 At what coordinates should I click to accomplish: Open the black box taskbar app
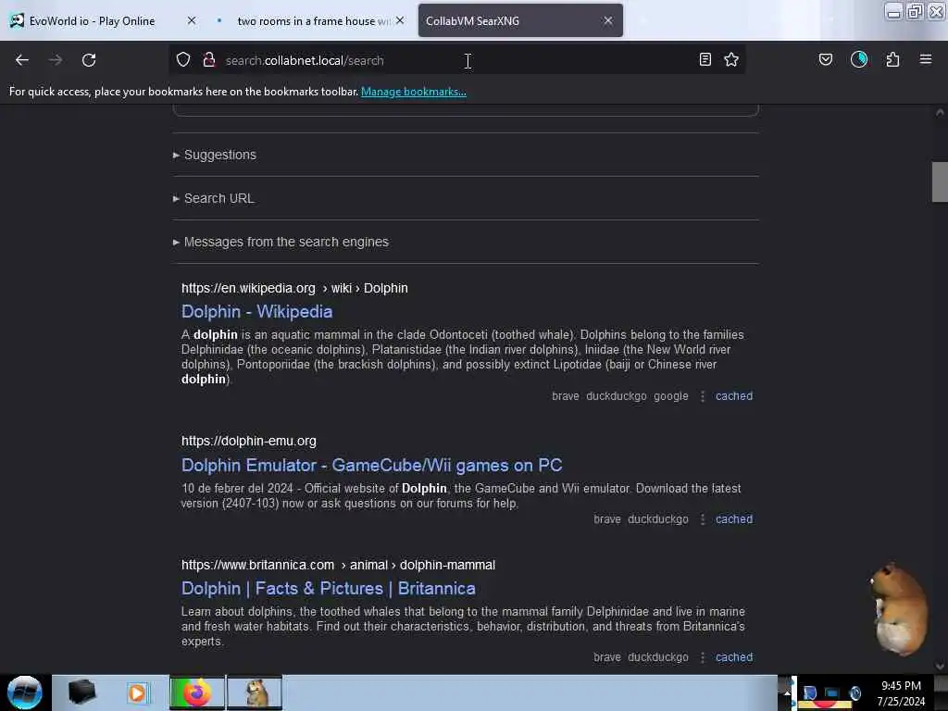click(81, 692)
